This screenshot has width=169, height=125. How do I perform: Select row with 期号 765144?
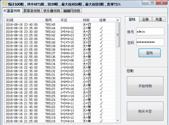click(x=60, y=28)
